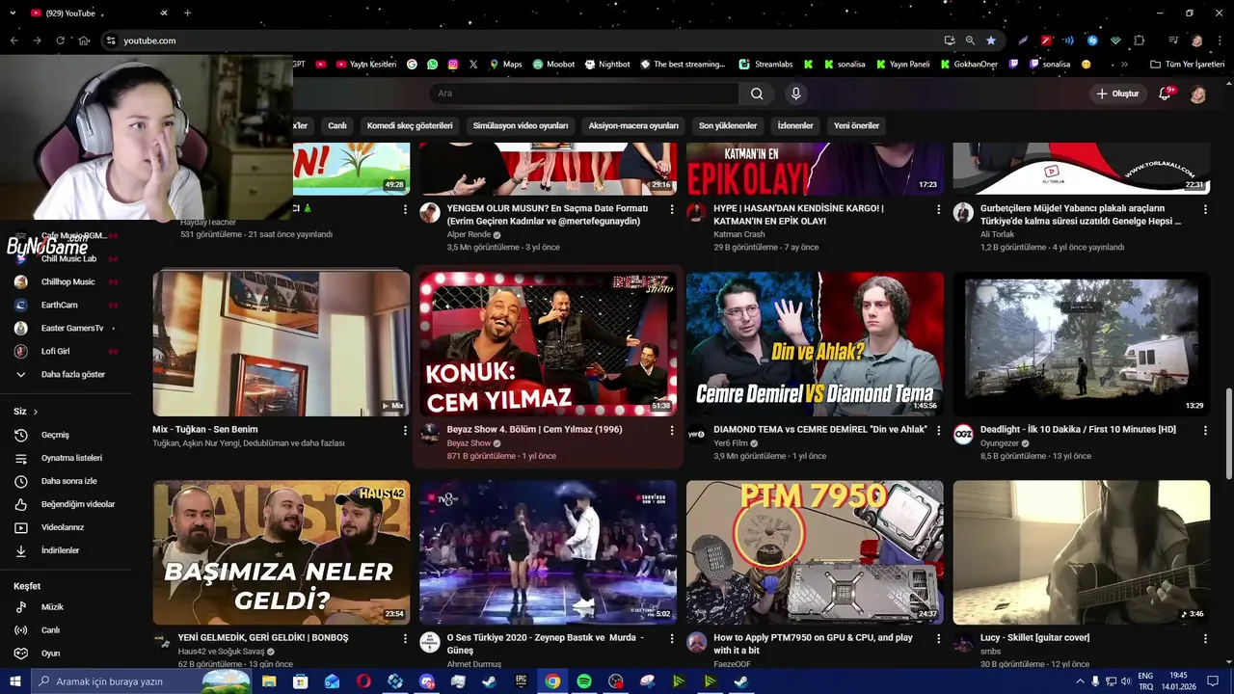The height and width of the screenshot is (694, 1234).
Task: Select the Canlı filter chip
Action: tap(336, 125)
